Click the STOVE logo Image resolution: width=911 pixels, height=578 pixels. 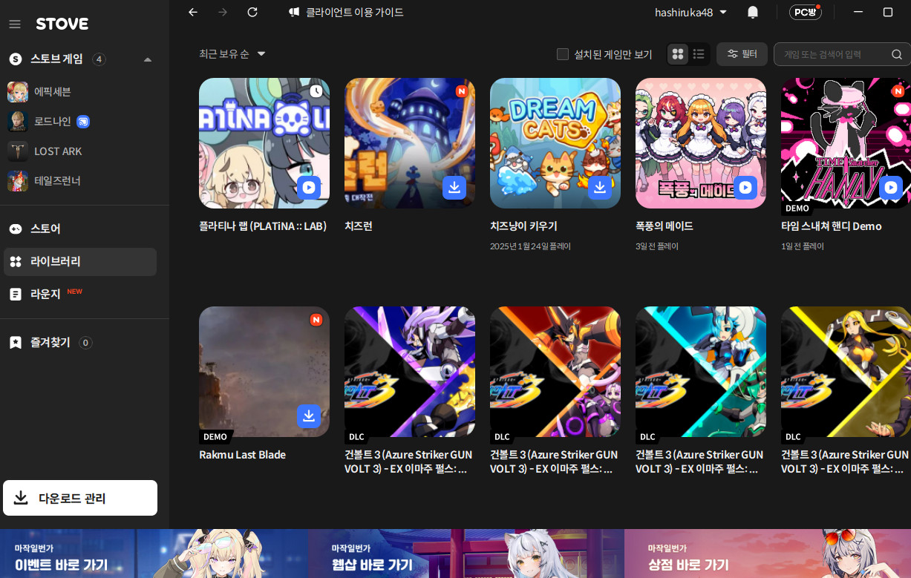pyautogui.click(x=62, y=24)
